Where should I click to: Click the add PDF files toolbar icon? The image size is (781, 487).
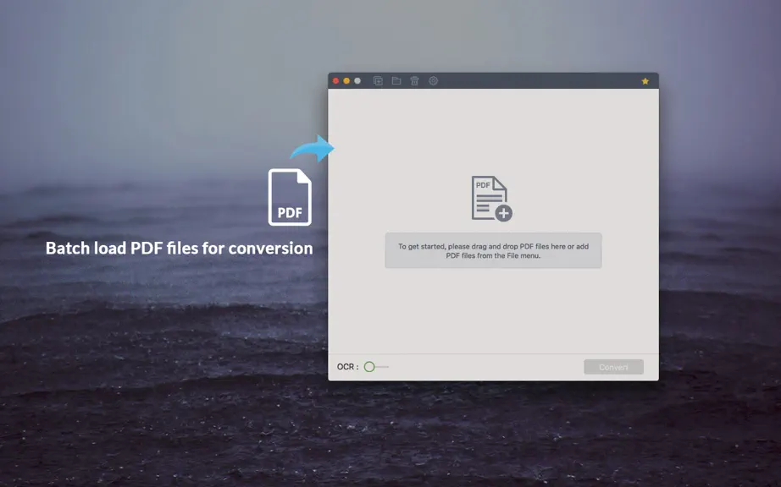pyautogui.click(x=378, y=80)
